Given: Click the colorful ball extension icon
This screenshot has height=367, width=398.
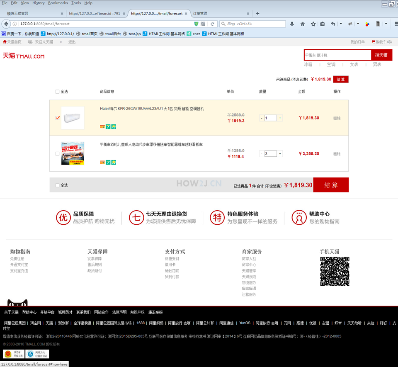Looking at the screenshot, I should point(367,24).
